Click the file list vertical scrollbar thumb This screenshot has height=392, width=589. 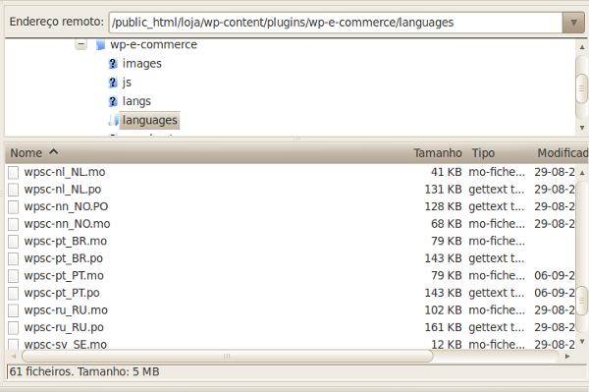pyautogui.click(x=582, y=301)
